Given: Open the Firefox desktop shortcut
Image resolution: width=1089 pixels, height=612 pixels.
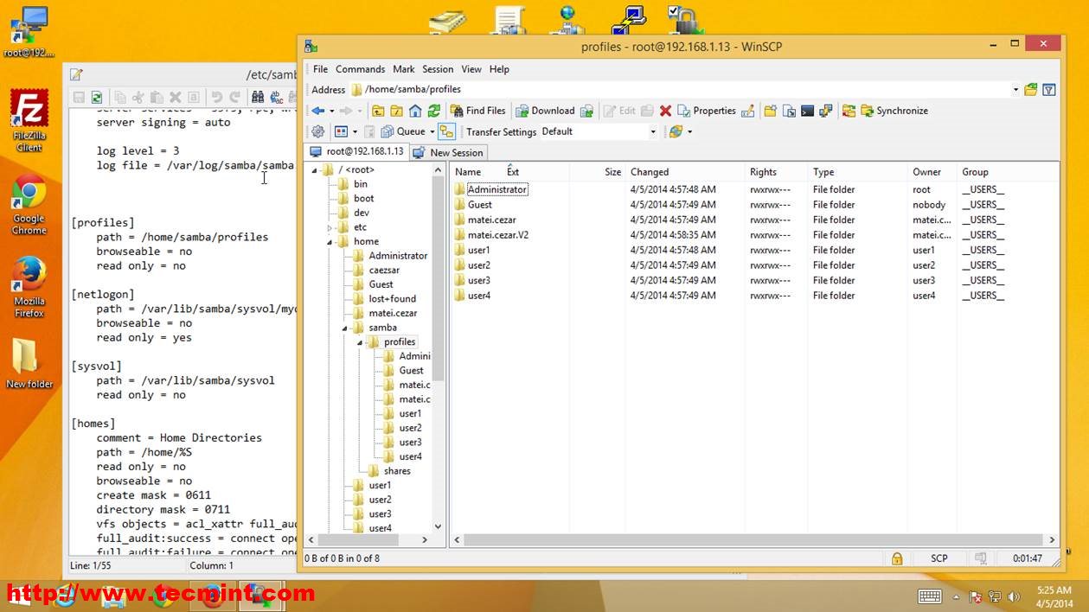Looking at the screenshot, I should click(29, 275).
